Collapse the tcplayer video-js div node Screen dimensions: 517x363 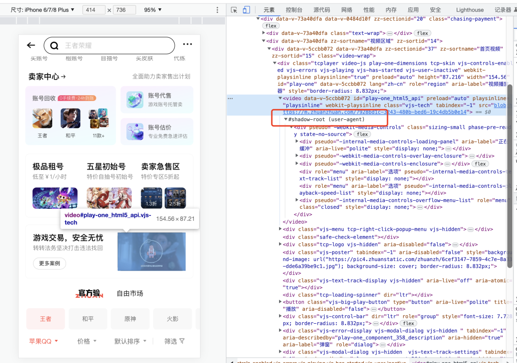click(274, 63)
